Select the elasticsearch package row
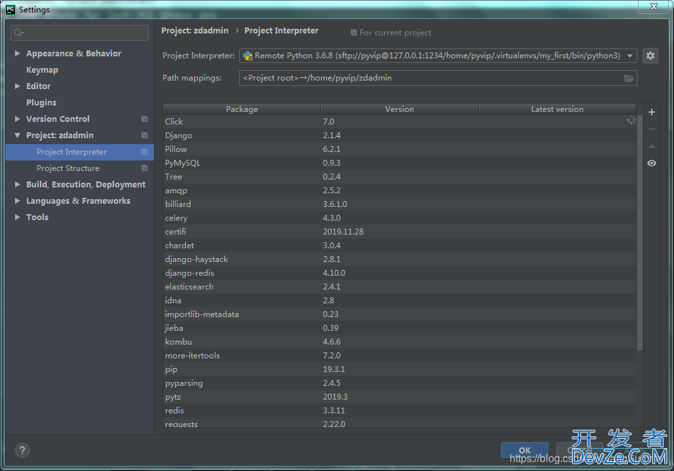674x471 pixels. [400, 287]
